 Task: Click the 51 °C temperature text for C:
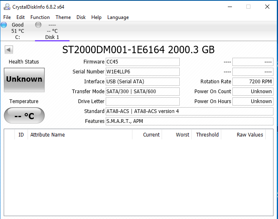18,31
